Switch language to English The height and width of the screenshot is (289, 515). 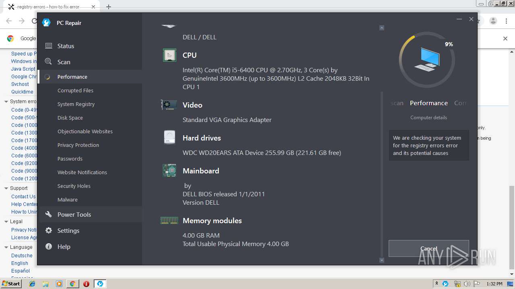tap(20, 263)
